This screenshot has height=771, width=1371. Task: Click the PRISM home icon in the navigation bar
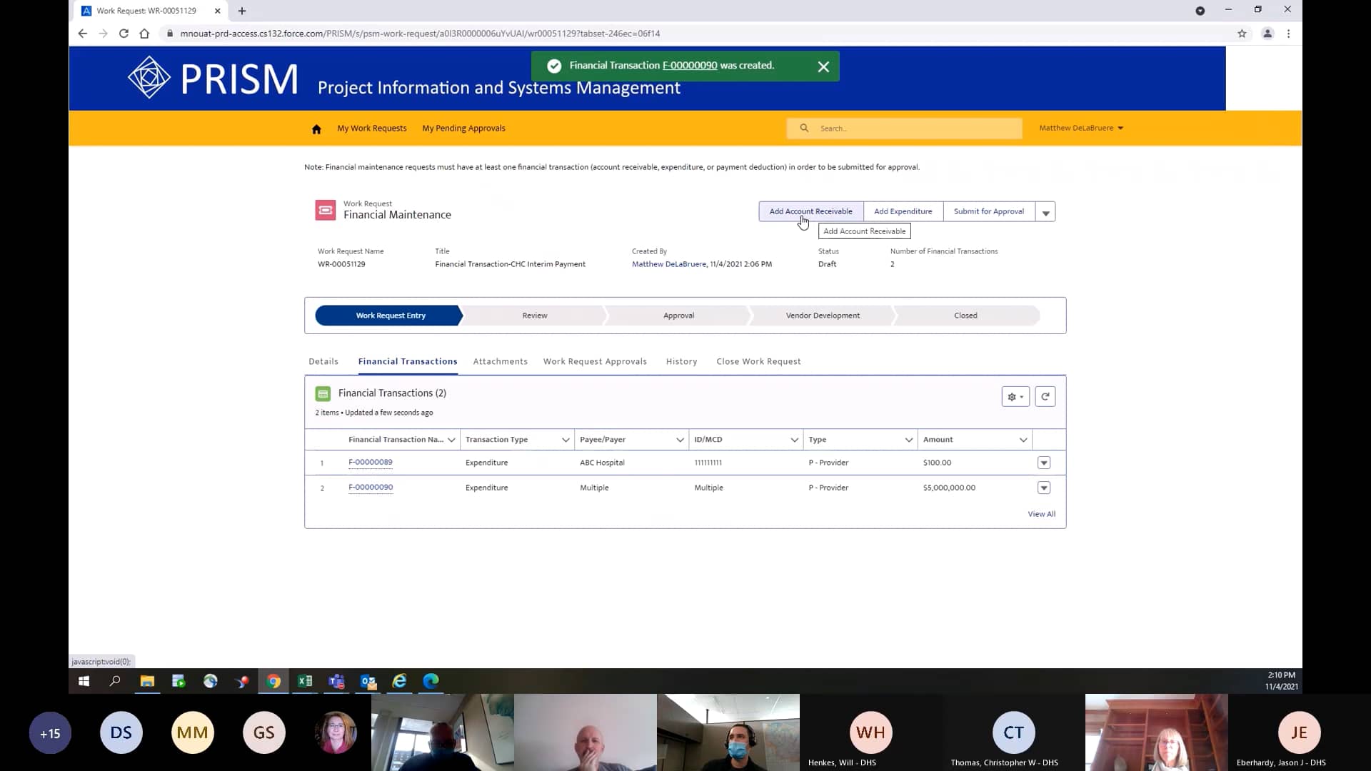coord(316,128)
